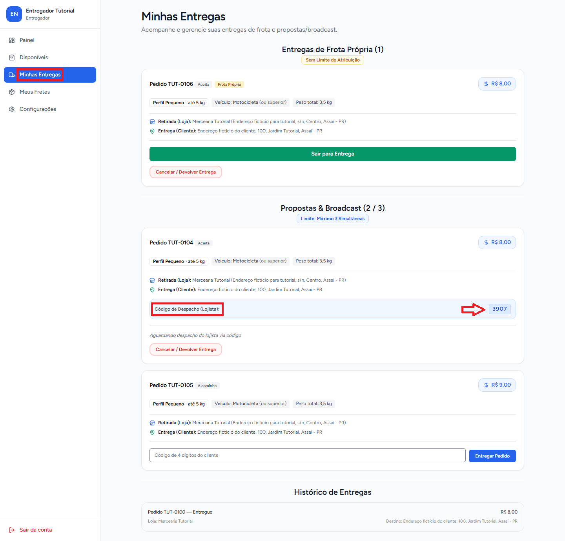Image resolution: width=565 pixels, height=541 pixels.
Task: Click the Sair da conta logout icon
Action: tap(12, 530)
